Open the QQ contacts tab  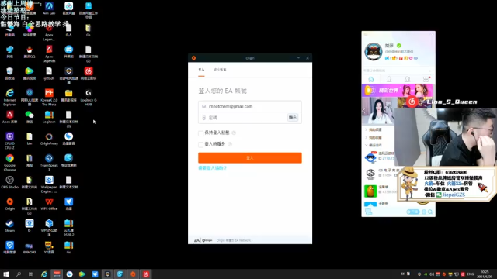click(x=389, y=79)
